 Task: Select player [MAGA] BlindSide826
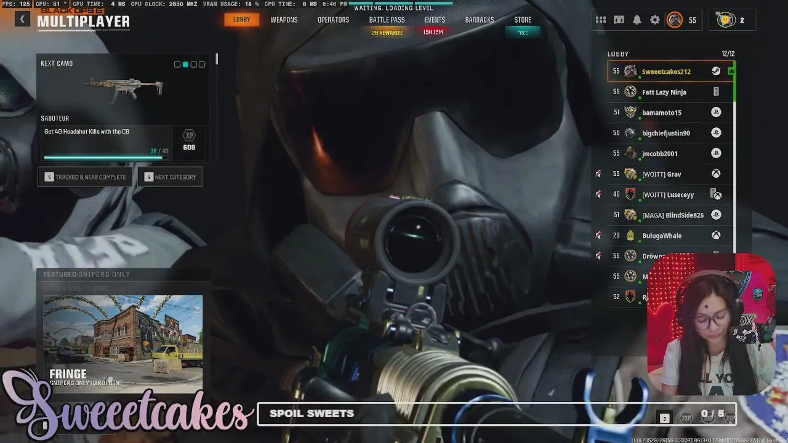(673, 215)
